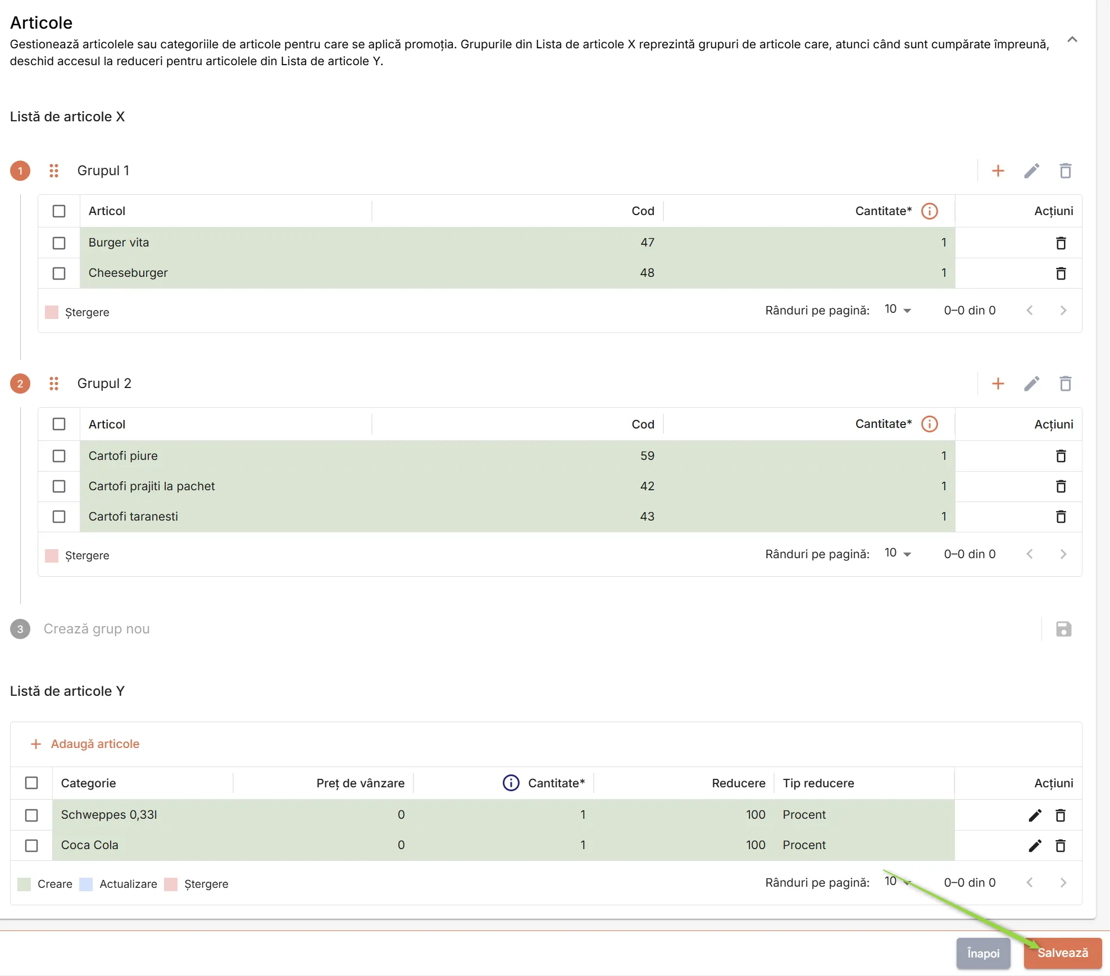Edit the Schweppes 0,33l row

[1035, 815]
